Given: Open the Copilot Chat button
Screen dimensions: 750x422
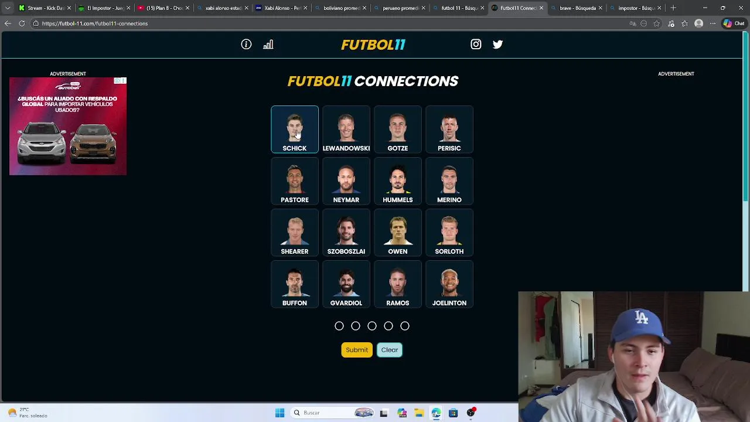Looking at the screenshot, I should click(x=735, y=23).
